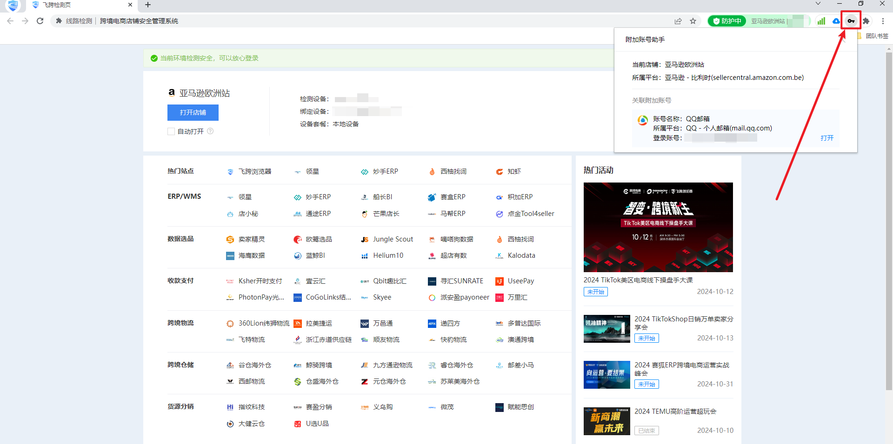
Task: Open the Jungle Scout link
Action: tap(393, 239)
